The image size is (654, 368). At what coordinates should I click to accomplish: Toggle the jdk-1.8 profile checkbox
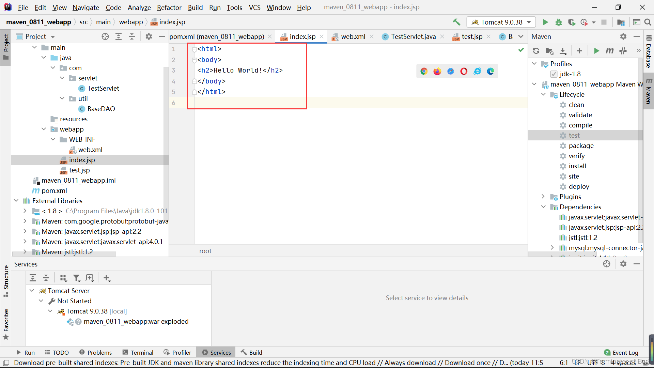[x=554, y=74]
